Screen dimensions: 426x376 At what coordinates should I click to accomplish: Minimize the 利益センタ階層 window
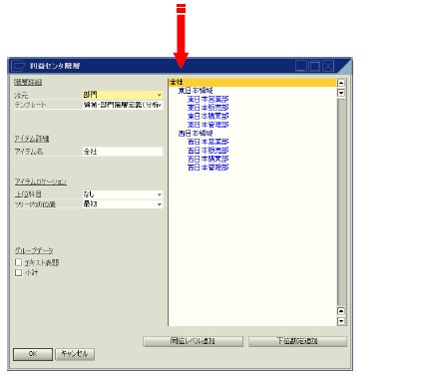(x=301, y=66)
